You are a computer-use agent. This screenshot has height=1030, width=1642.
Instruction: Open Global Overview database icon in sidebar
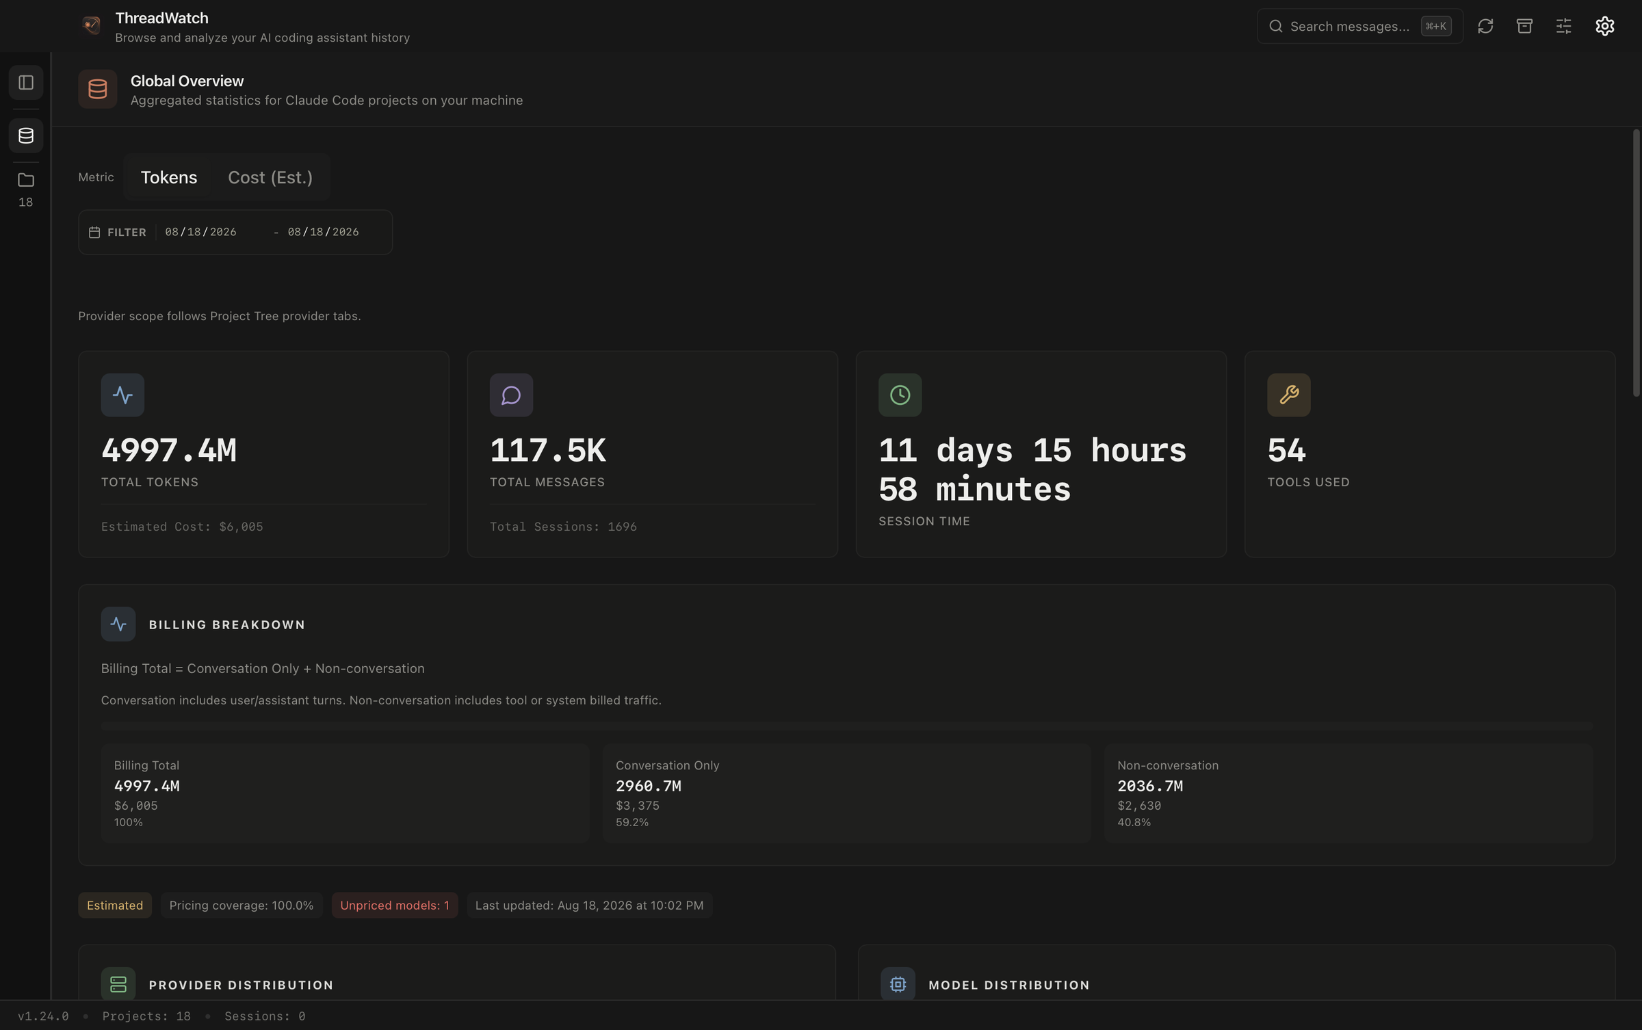[26, 135]
